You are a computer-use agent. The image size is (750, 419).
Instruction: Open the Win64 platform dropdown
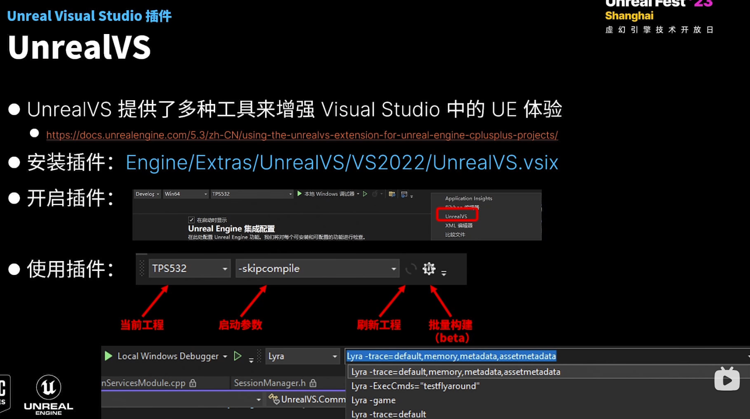(x=186, y=194)
